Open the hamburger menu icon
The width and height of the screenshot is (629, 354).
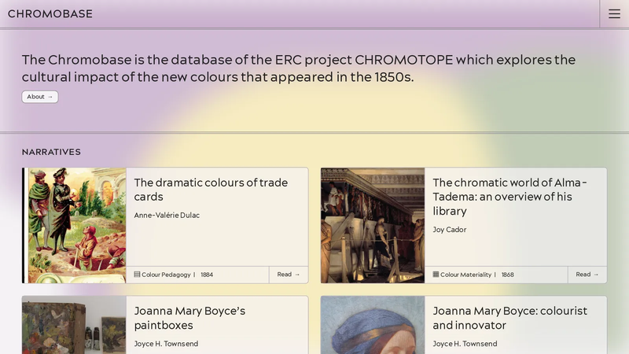[x=614, y=13]
